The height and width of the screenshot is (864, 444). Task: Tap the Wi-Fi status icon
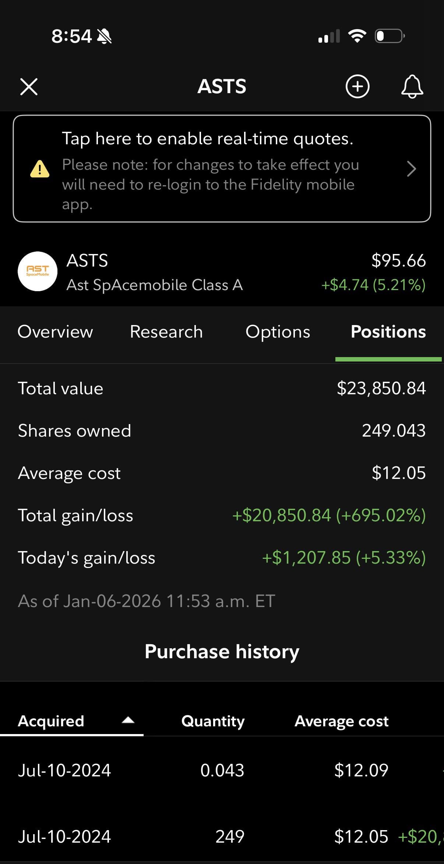[357, 36]
